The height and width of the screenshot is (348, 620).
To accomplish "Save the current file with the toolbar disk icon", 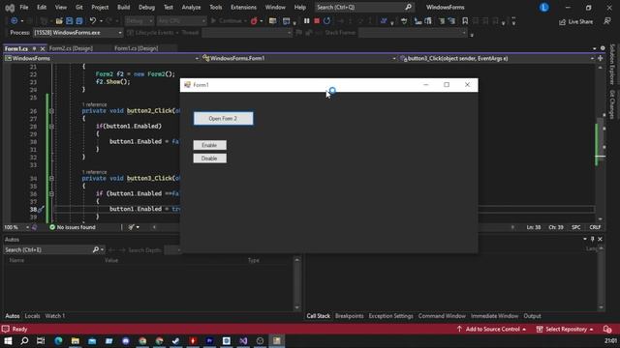I will click(x=69, y=21).
